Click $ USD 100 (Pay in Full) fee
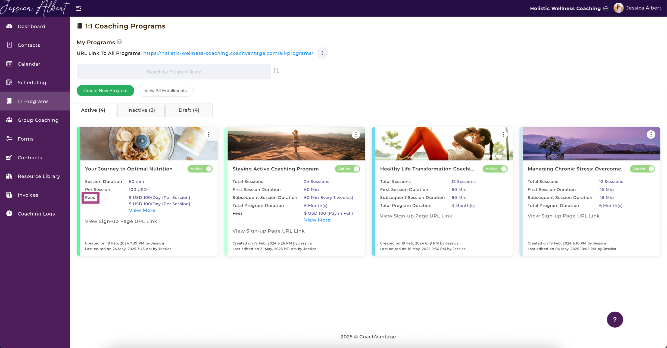This screenshot has width=667, height=348. tap(328, 213)
